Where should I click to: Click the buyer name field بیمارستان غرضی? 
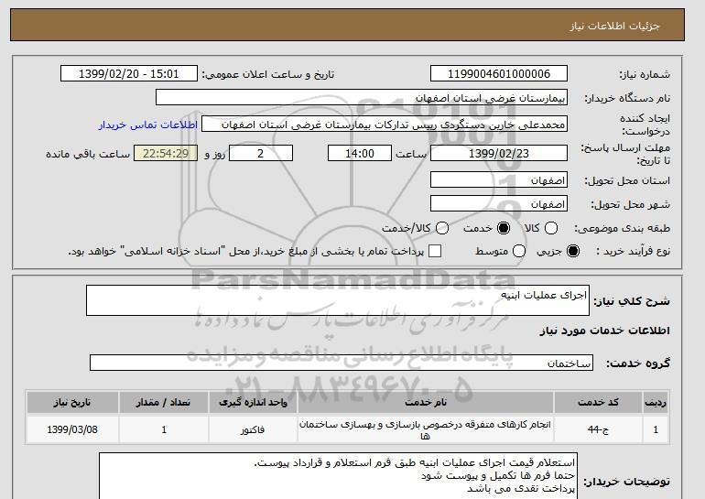tap(362, 98)
